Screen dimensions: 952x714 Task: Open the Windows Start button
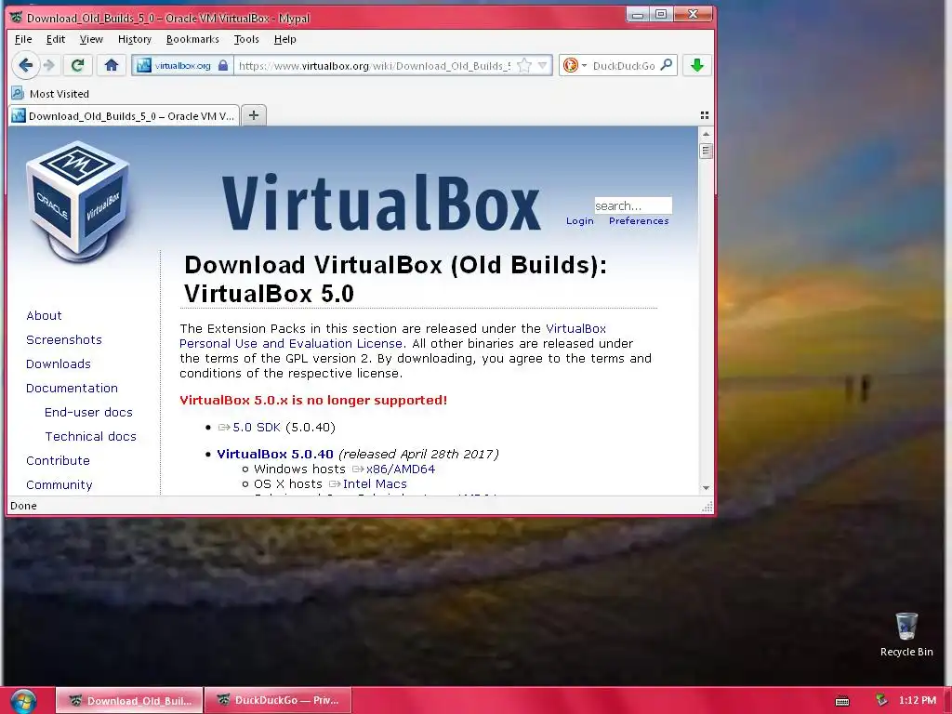coord(23,701)
